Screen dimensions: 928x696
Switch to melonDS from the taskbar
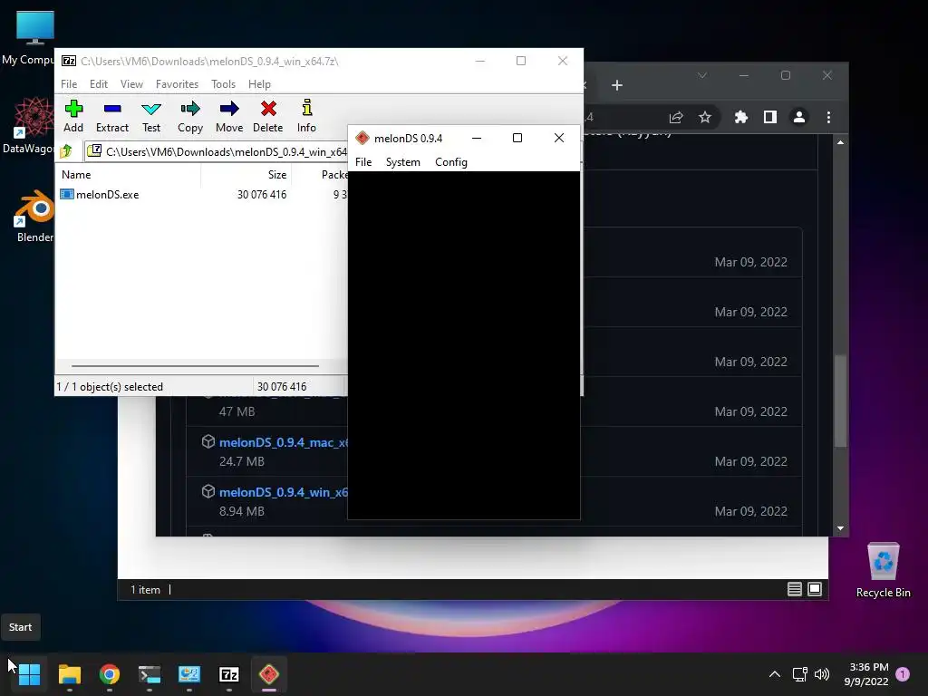click(268, 674)
